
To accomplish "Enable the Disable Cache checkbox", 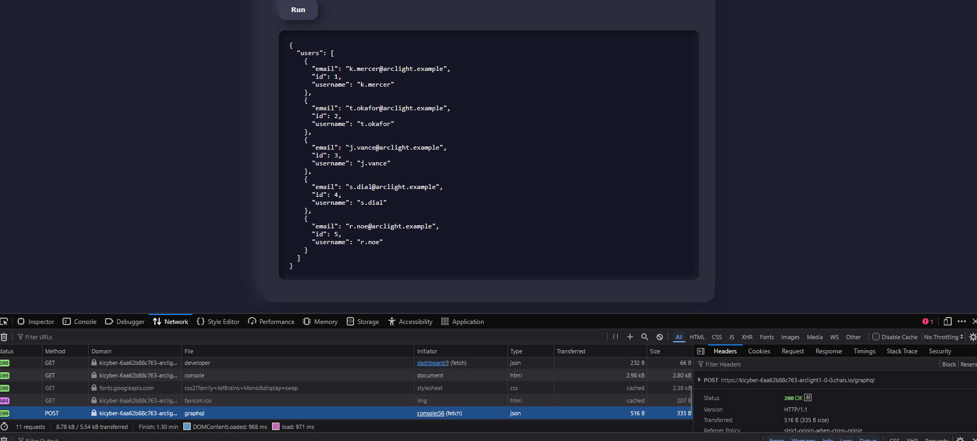I will point(876,337).
